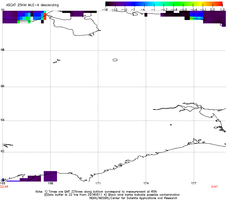
Task: Click the colorbar label '-1'
Action: point(154,10)
